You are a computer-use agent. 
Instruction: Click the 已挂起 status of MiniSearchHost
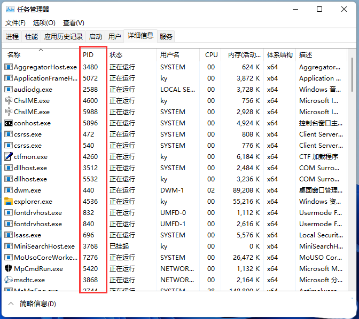pos(119,246)
